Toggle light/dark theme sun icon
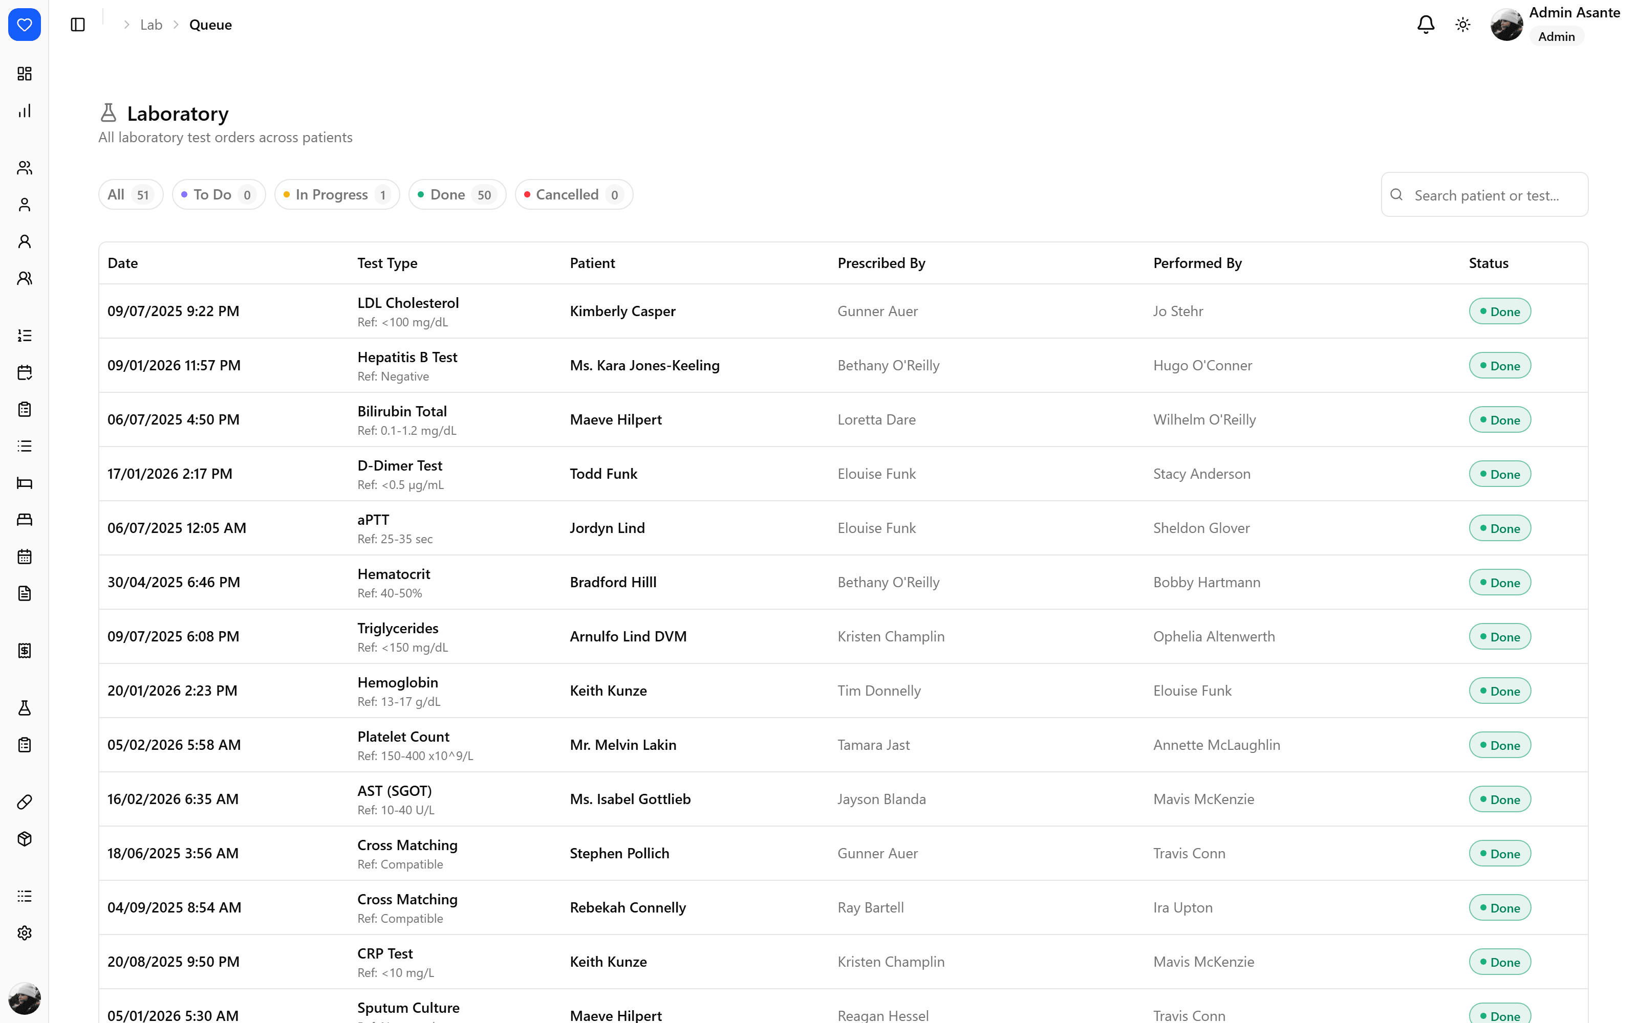This screenshot has width=1638, height=1023. (1463, 25)
